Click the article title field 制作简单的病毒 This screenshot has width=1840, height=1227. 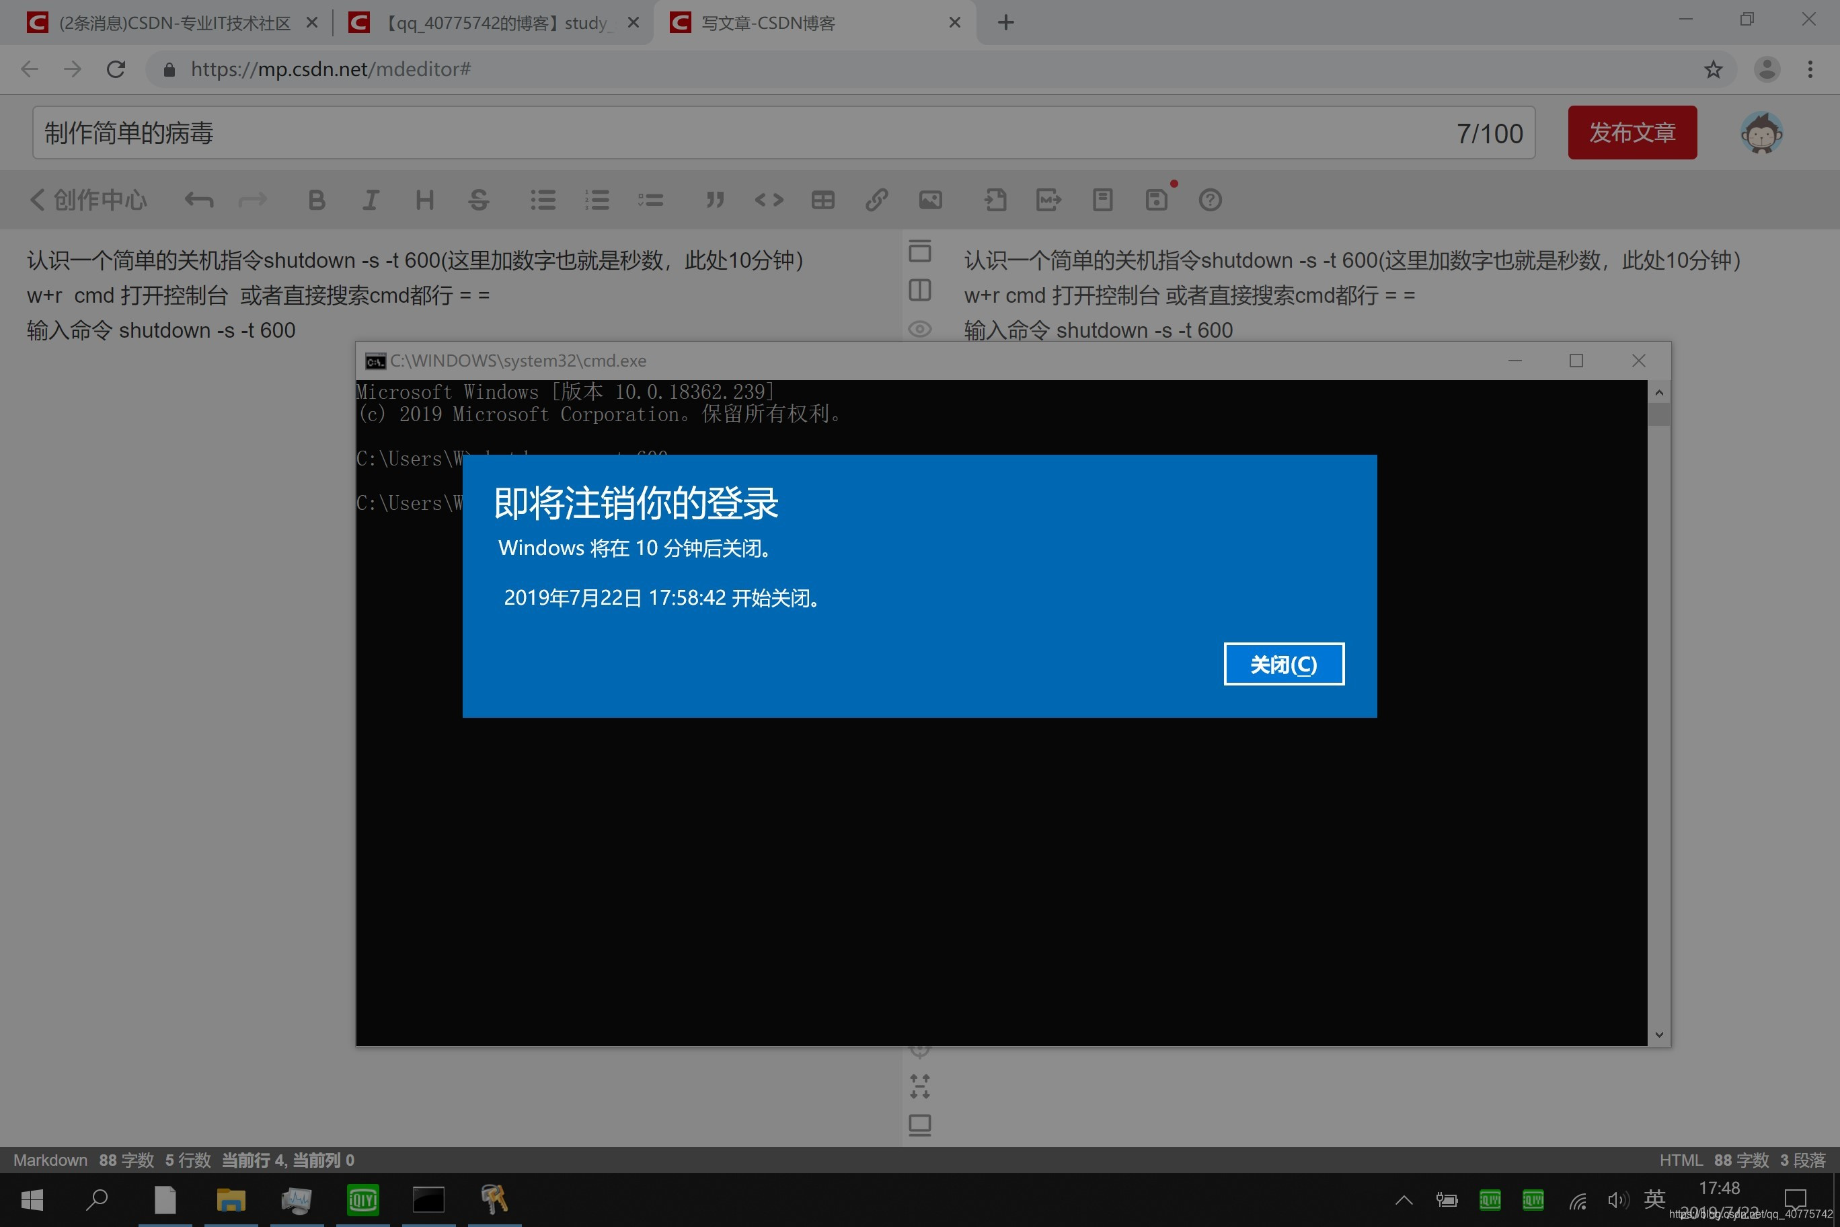point(783,133)
